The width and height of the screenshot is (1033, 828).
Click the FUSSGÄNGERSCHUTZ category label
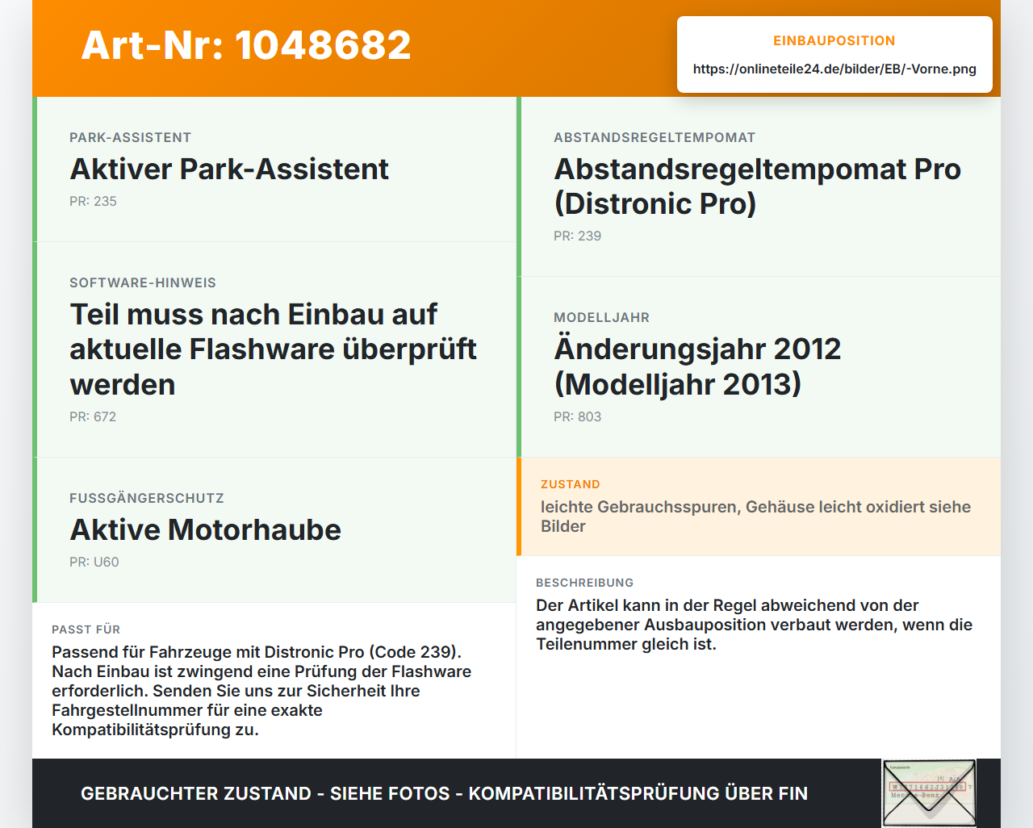(147, 498)
